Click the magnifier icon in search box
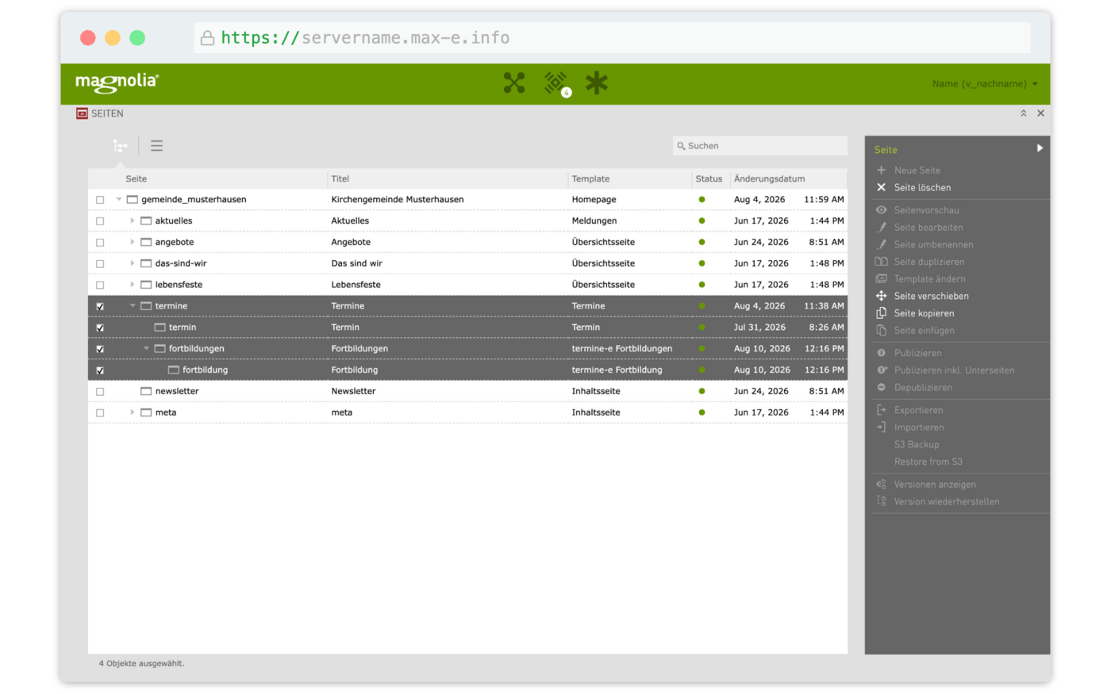This screenshot has width=1111, height=694. pos(681,146)
